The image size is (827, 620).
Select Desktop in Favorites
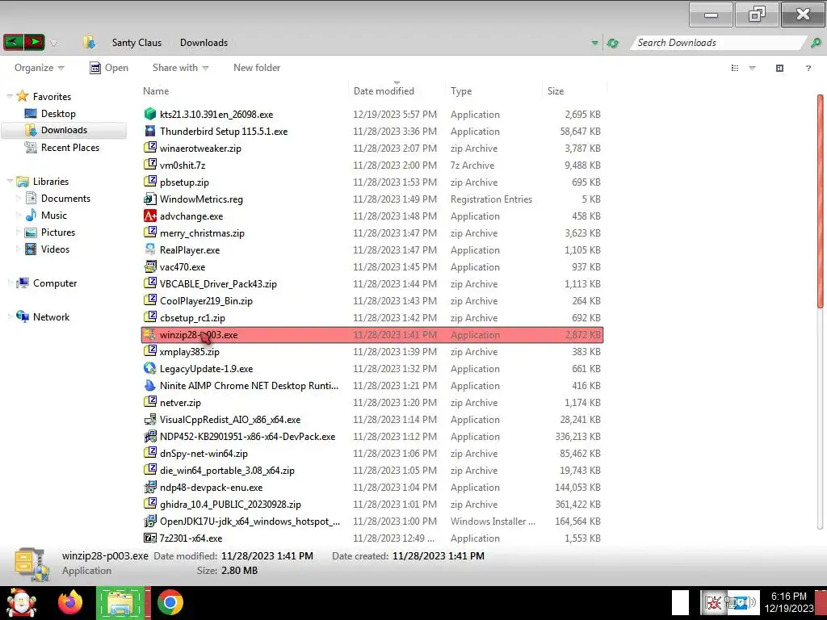pos(58,113)
